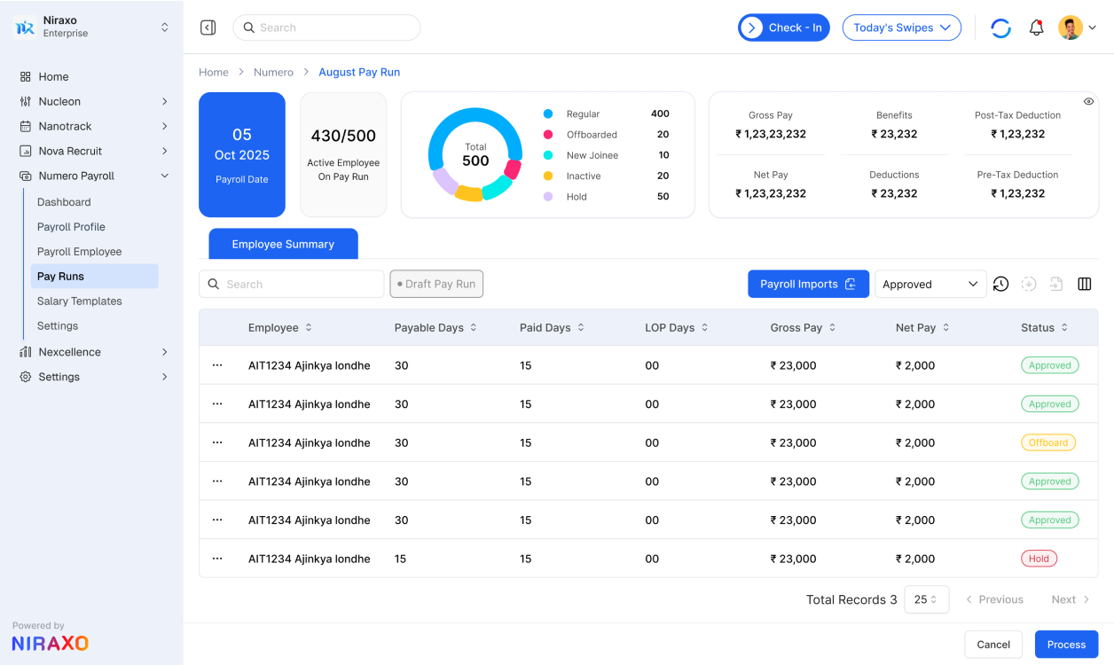Click the Process button
The width and height of the screenshot is (1114, 665).
pos(1066,644)
